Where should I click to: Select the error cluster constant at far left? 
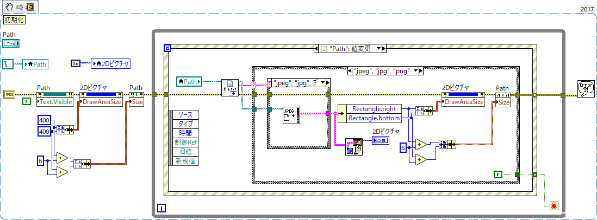click(x=9, y=94)
